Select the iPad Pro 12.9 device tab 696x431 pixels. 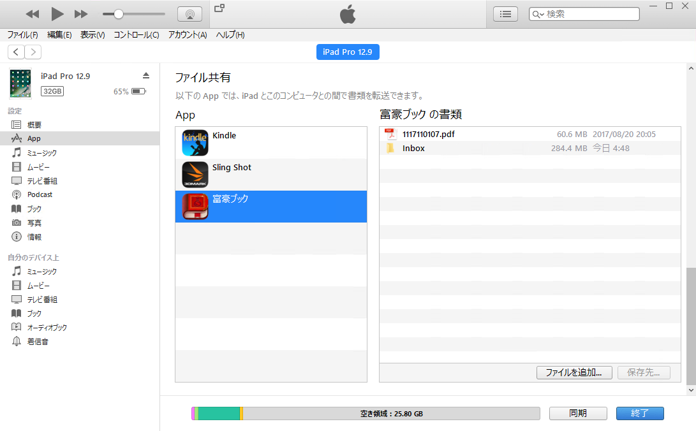348,52
